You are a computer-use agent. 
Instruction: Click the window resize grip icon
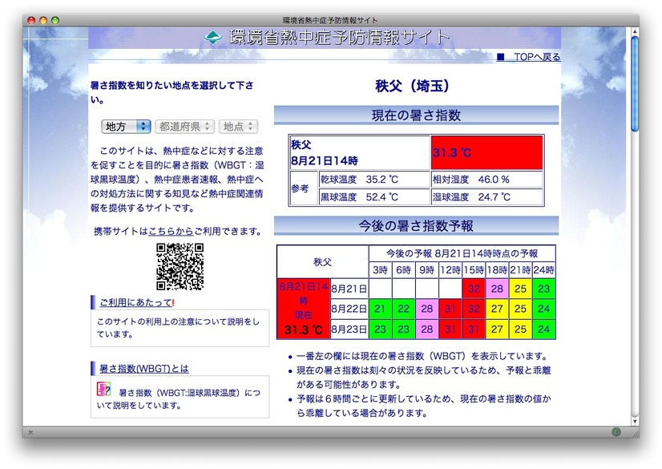tap(634, 432)
